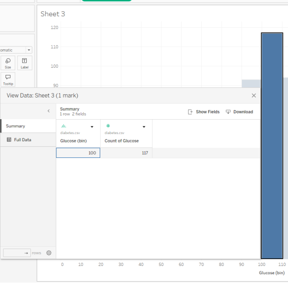Click the Show Fields icon
This screenshot has height=283, width=288.
(x=190, y=112)
